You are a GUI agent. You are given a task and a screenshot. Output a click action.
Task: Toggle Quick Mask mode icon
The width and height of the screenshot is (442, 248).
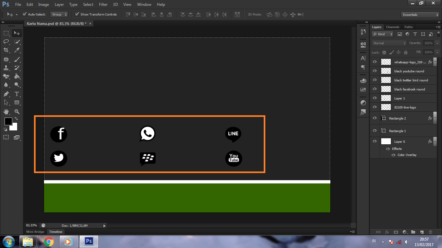pyautogui.click(x=6, y=137)
